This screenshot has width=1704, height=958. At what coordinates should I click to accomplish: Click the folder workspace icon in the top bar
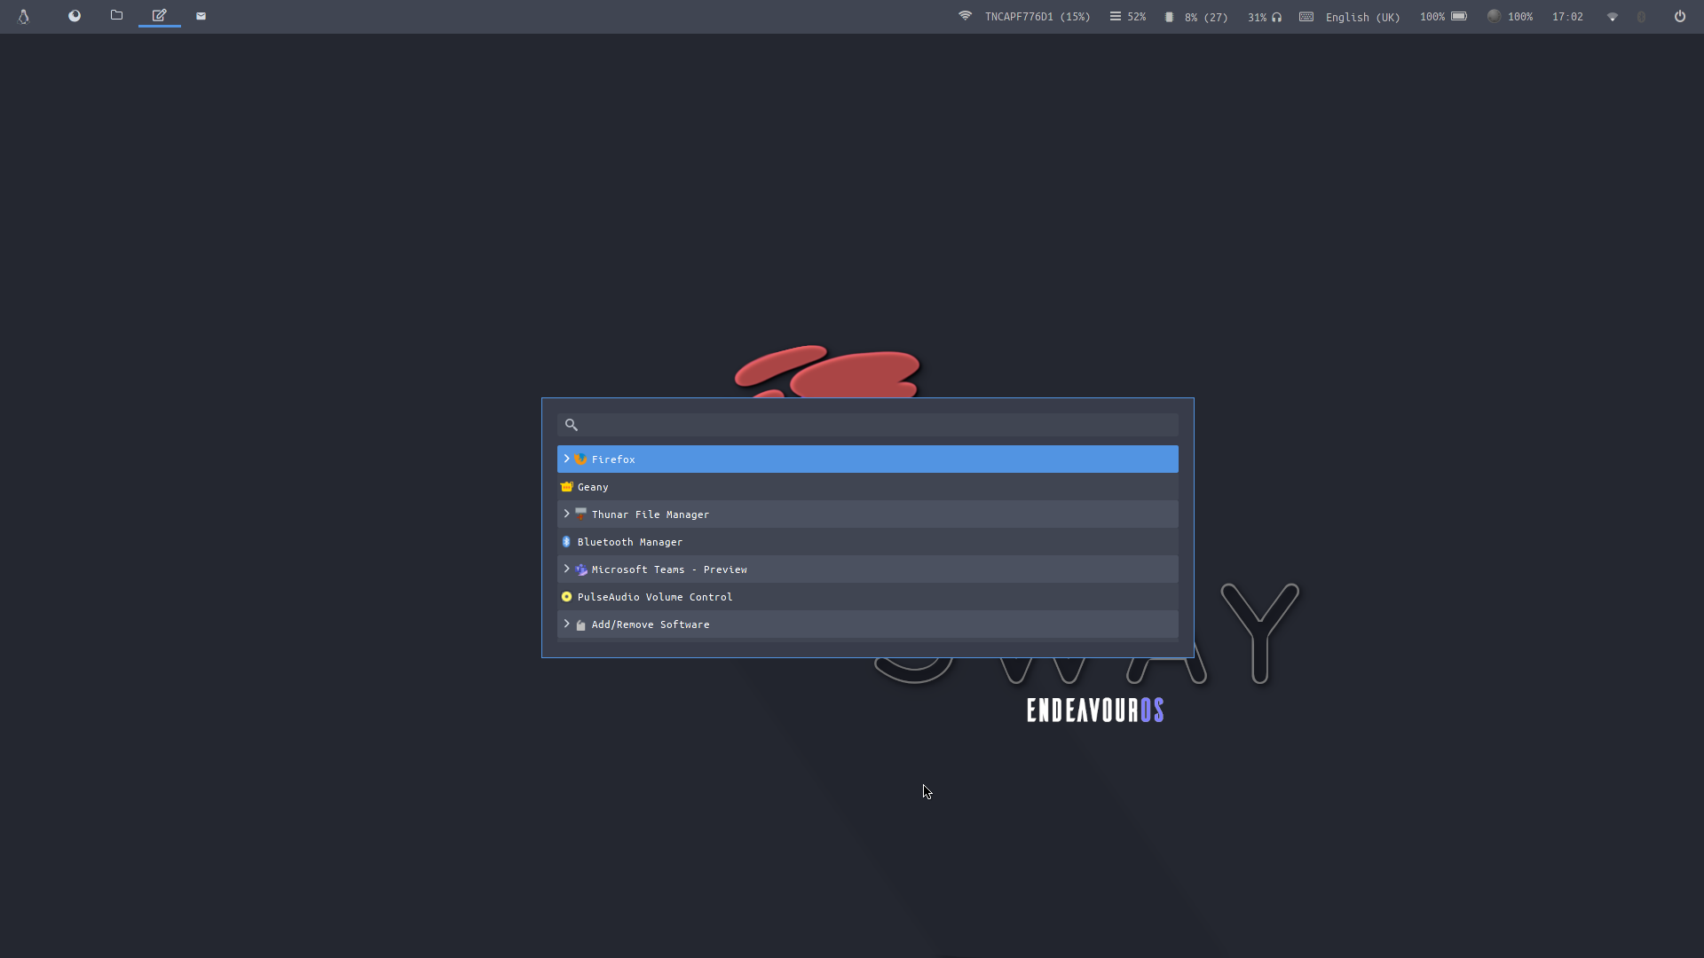point(116,16)
